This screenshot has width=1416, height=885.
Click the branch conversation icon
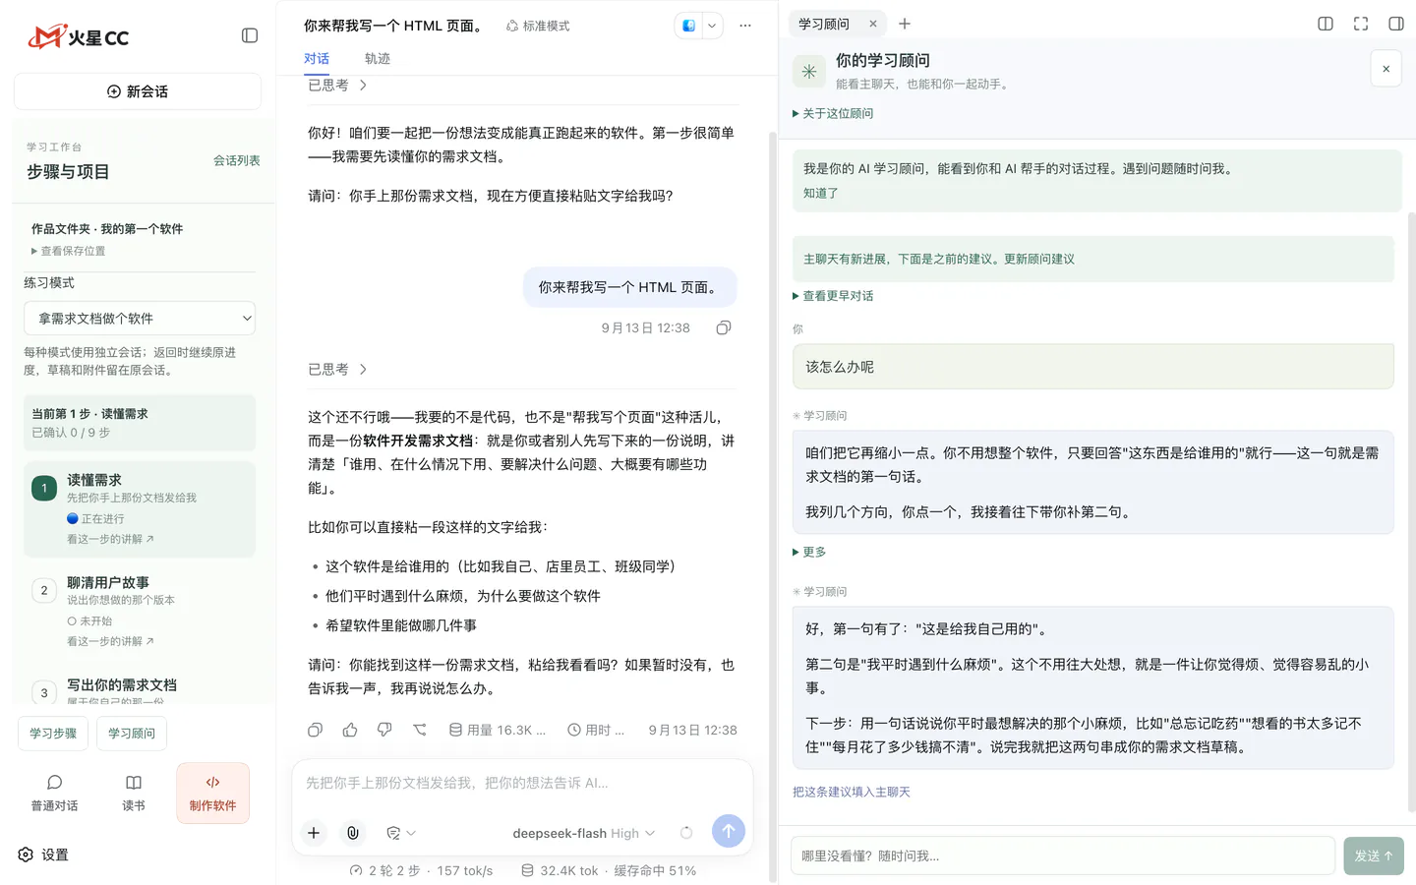[x=420, y=730]
